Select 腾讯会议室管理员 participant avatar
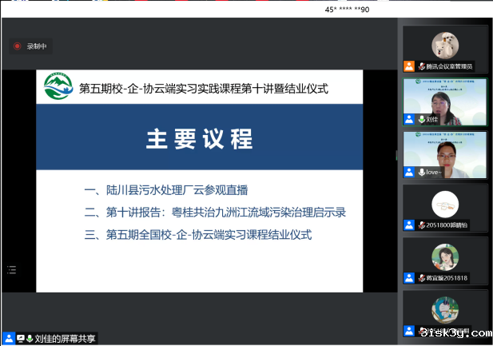493x346 pixels. coord(445,45)
